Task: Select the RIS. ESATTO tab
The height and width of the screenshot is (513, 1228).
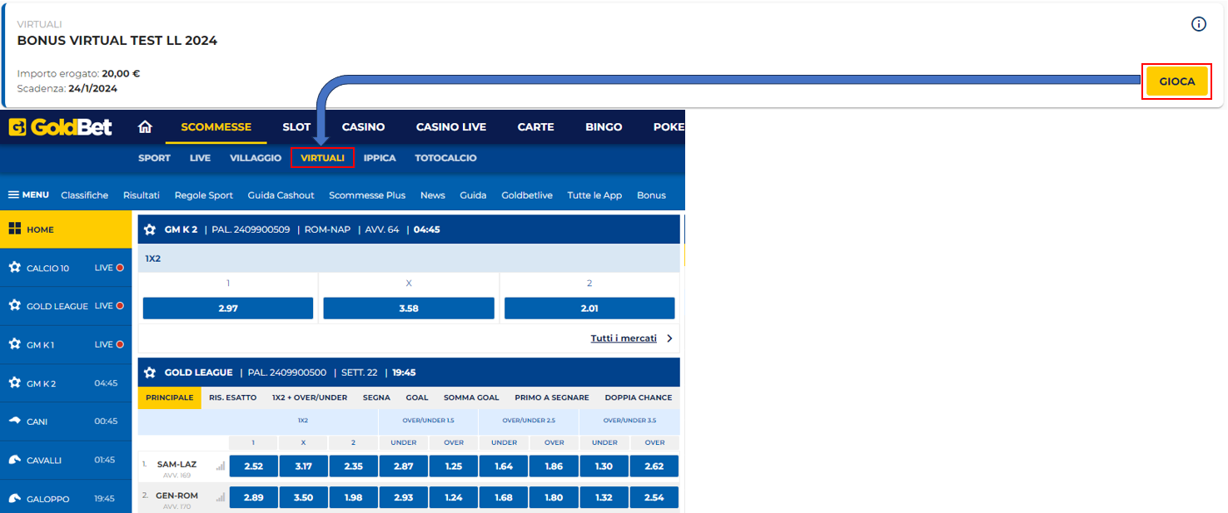Action: (x=233, y=397)
